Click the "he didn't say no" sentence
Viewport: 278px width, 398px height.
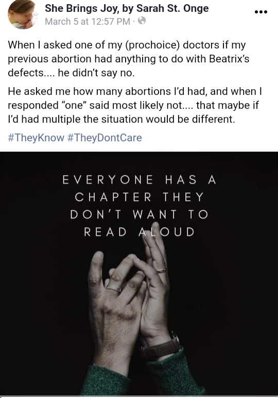pos(96,73)
